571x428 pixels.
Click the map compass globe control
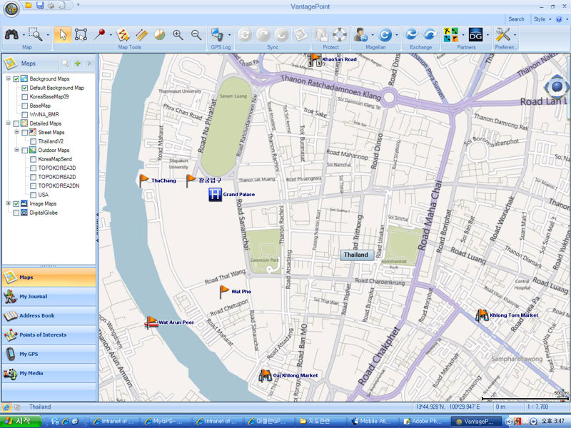click(557, 86)
